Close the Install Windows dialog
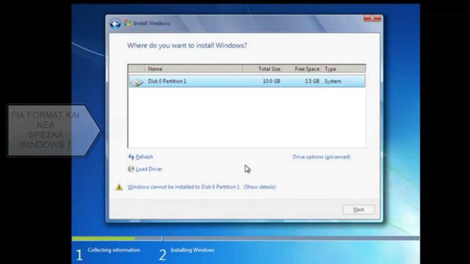This screenshot has height=264, width=470. click(372, 18)
